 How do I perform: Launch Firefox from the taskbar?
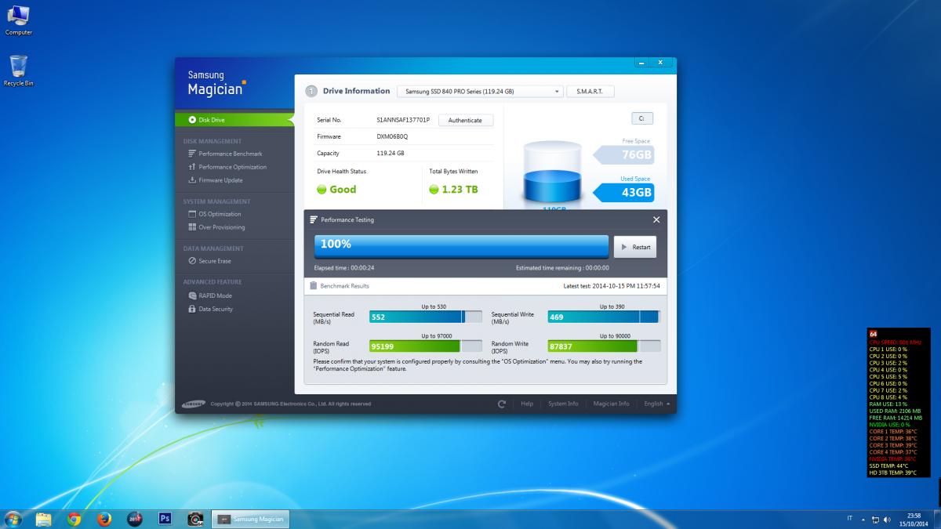[x=104, y=519]
